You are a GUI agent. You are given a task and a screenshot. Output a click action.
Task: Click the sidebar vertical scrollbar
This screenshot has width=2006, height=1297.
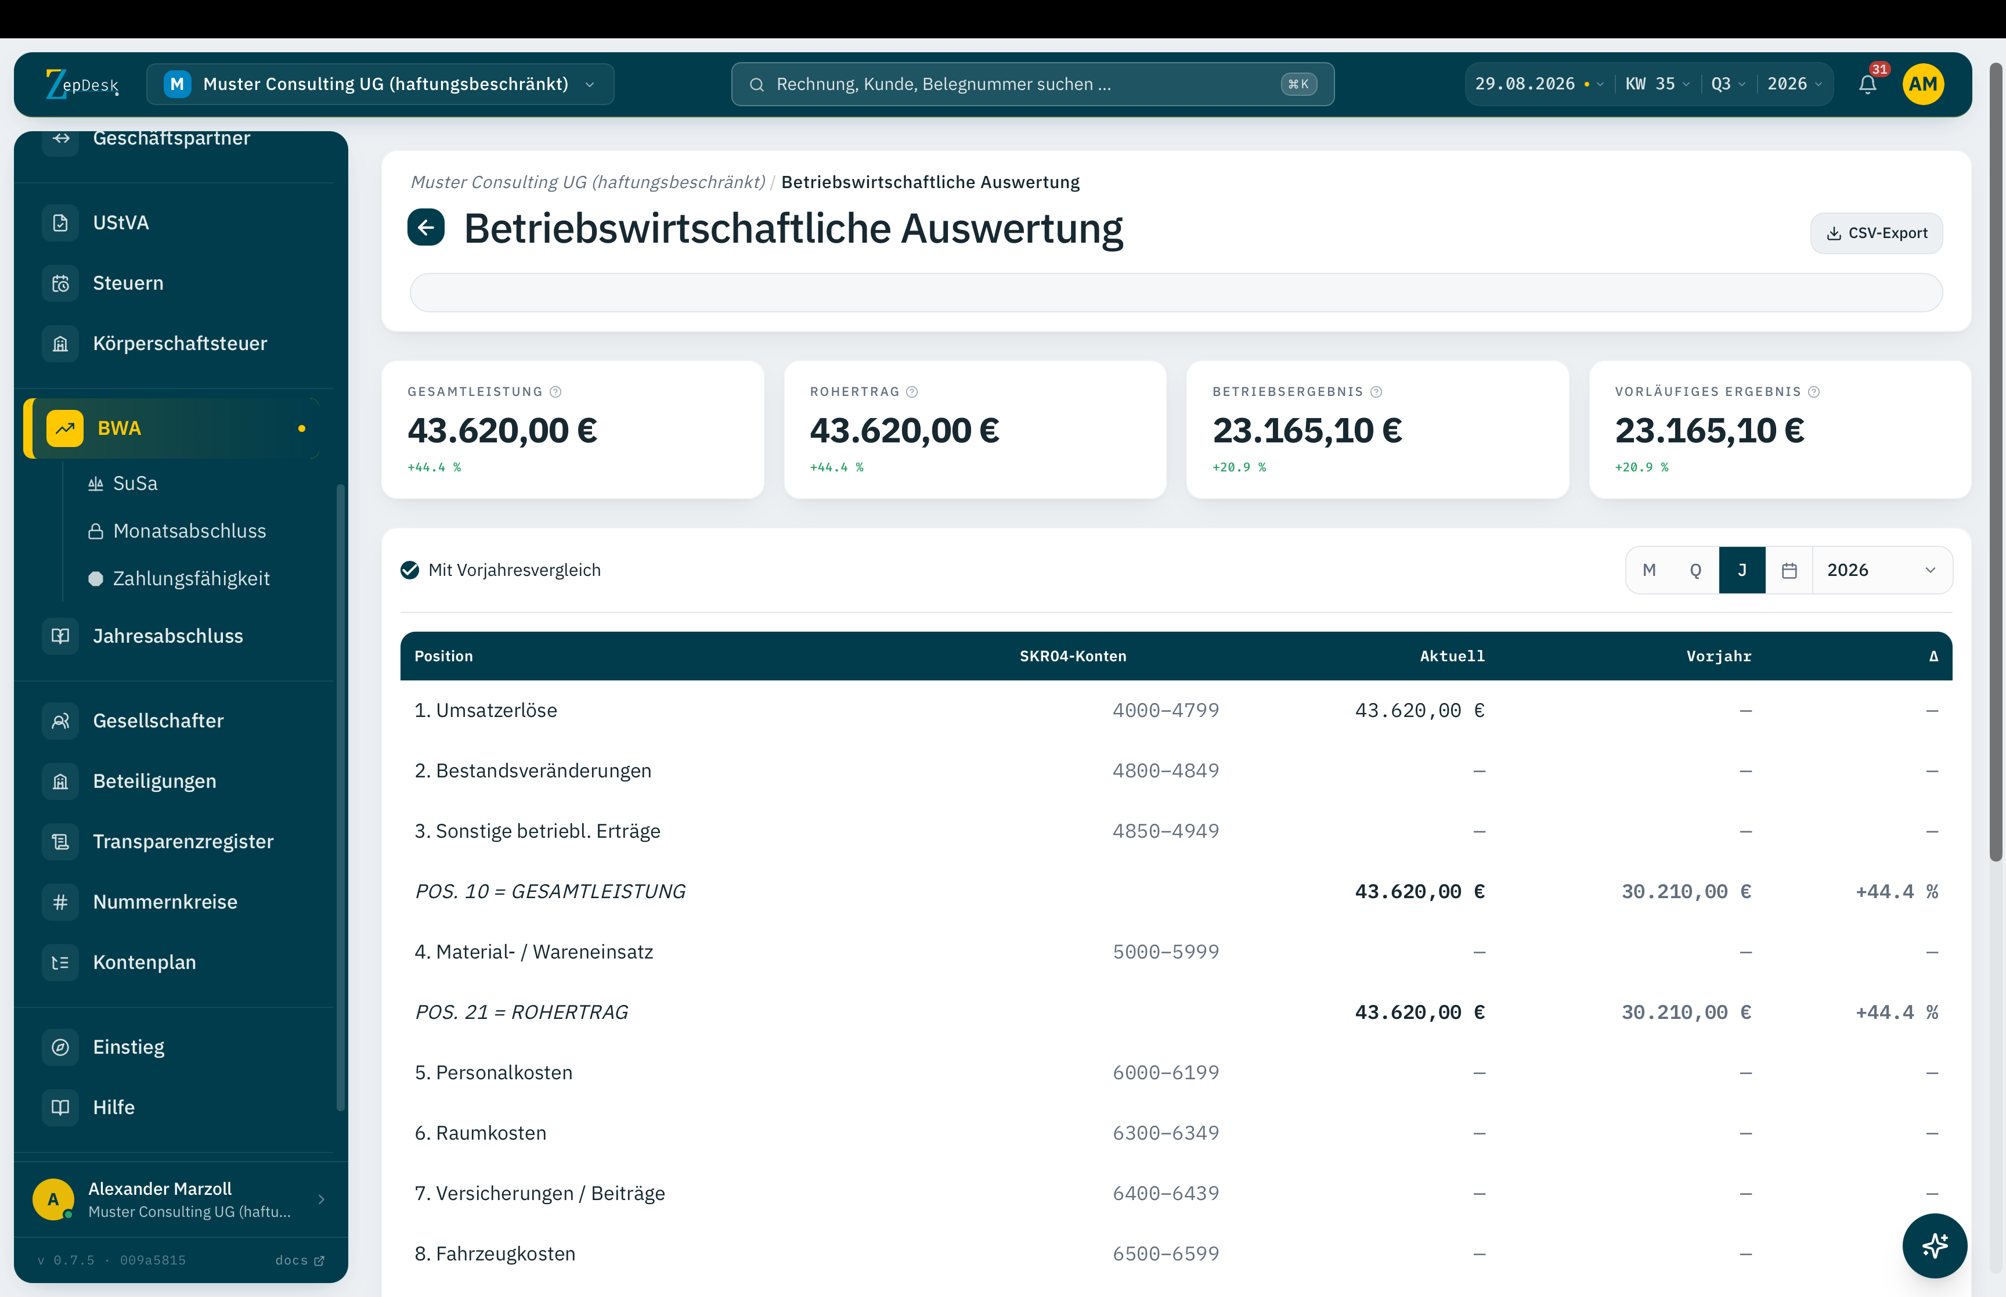[340, 797]
